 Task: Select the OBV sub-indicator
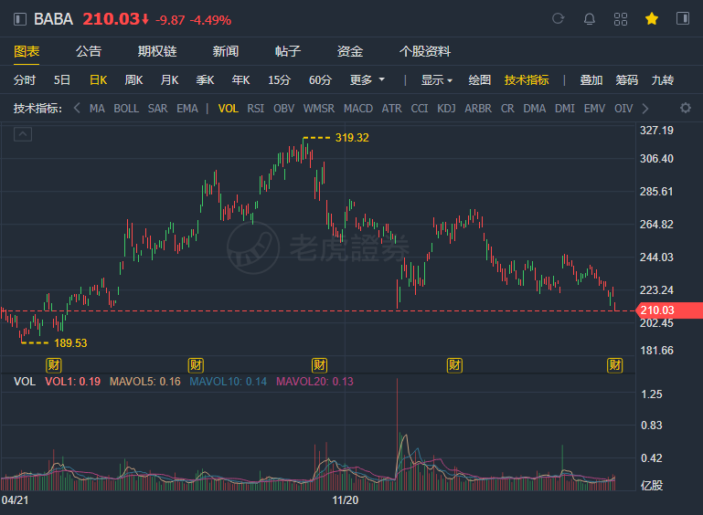tap(283, 109)
